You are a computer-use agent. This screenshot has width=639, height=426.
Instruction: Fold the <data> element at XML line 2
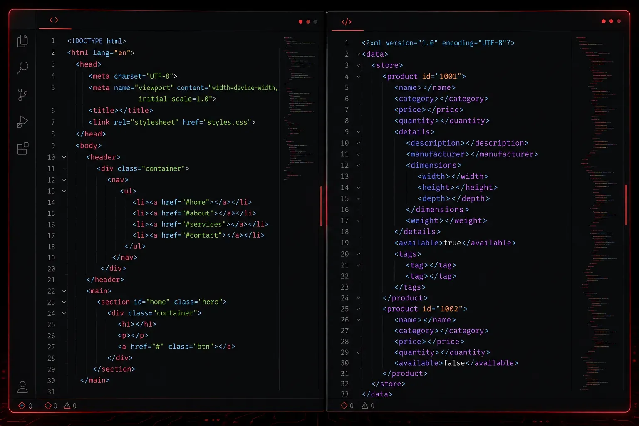pos(358,54)
